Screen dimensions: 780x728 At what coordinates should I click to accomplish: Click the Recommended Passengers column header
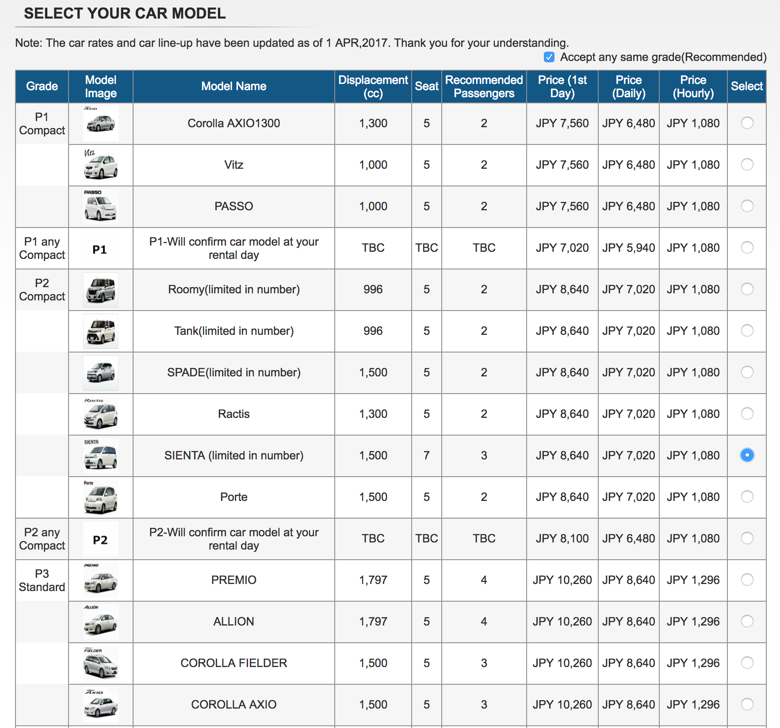[x=484, y=86]
